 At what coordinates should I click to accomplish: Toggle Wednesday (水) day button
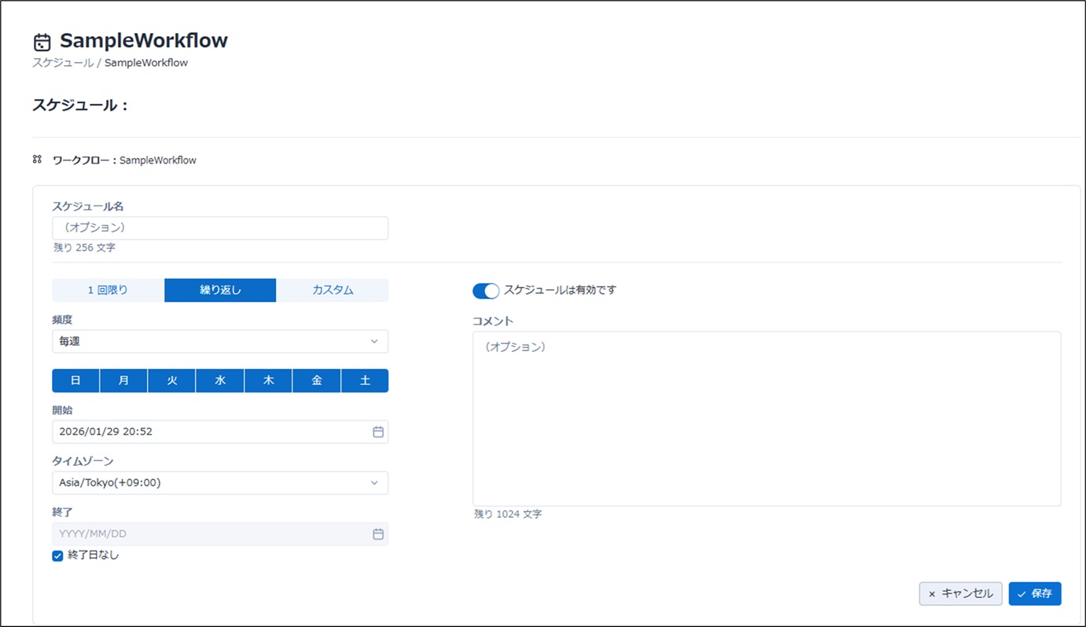click(220, 381)
